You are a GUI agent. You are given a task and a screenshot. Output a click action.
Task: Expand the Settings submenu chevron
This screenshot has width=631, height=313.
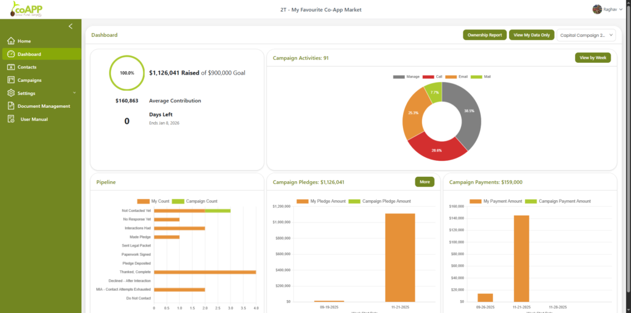tap(75, 93)
